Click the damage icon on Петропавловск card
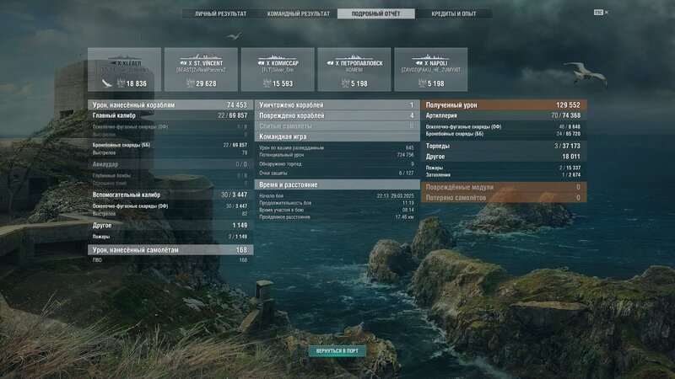 pos(345,83)
